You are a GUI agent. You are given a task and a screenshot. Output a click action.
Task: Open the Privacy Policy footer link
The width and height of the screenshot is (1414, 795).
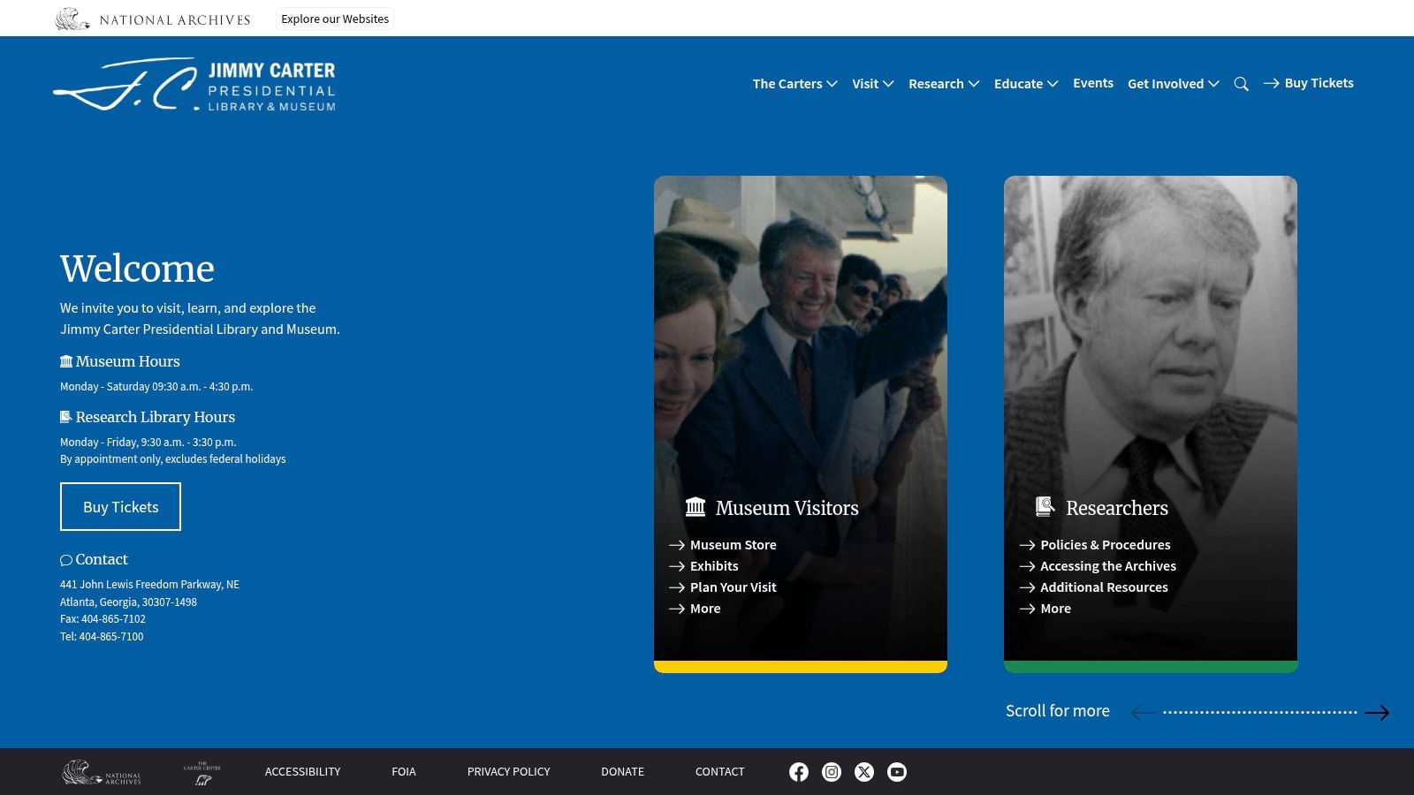pyautogui.click(x=509, y=772)
